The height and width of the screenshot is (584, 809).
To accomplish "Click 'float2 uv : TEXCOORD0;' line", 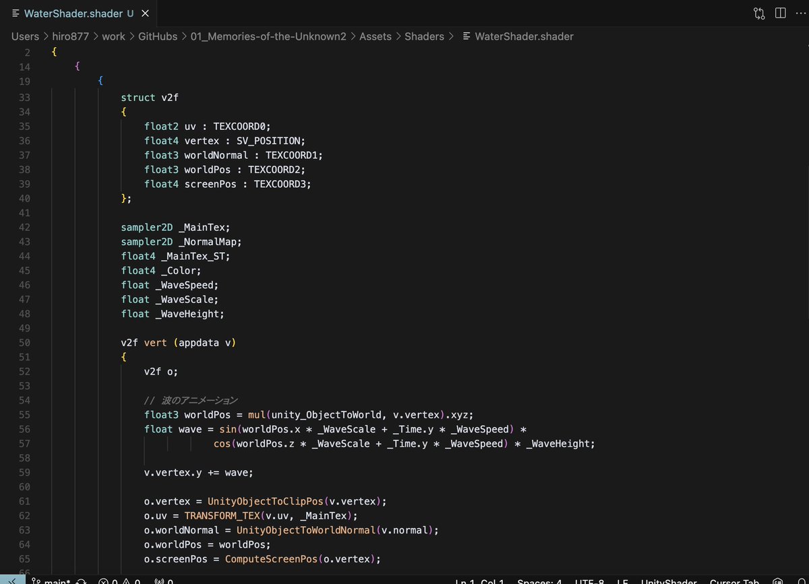I will tap(207, 126).
